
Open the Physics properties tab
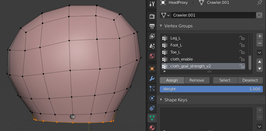pos(152,98)
